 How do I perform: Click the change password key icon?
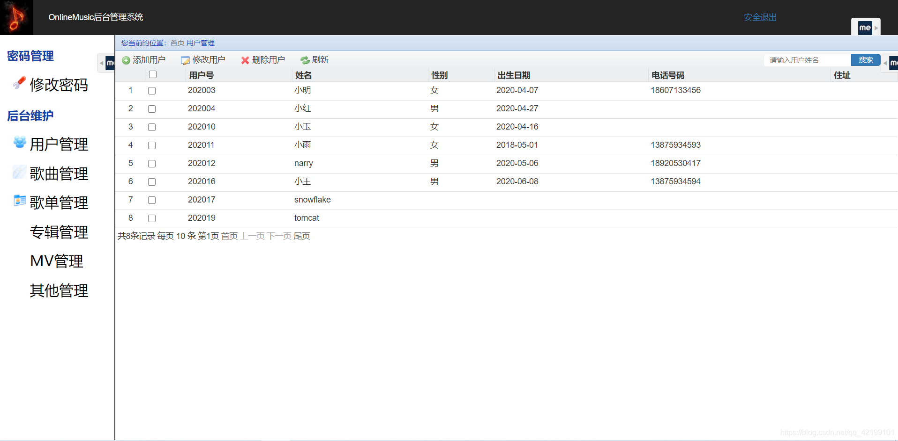[x=19, y=83]
